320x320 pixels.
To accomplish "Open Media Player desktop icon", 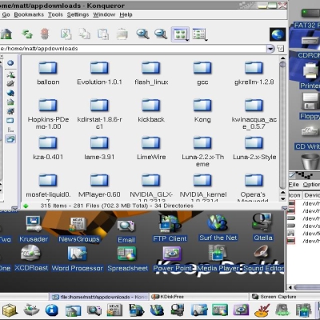I will point(218,258).
